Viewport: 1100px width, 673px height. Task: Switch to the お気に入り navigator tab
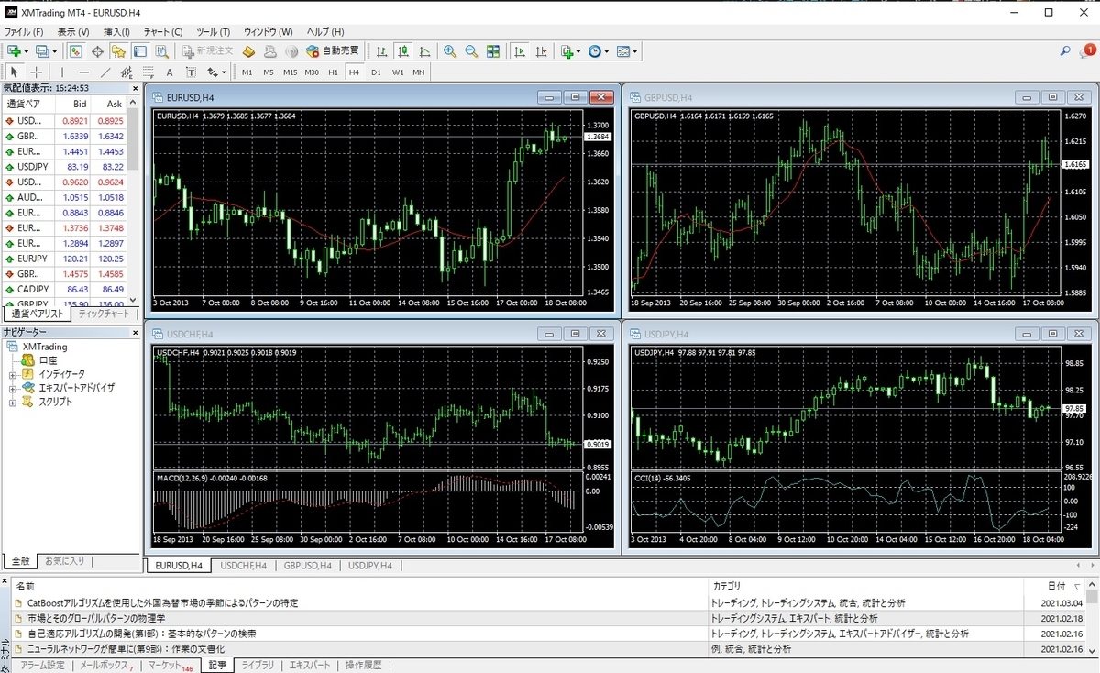coord(64,560)
